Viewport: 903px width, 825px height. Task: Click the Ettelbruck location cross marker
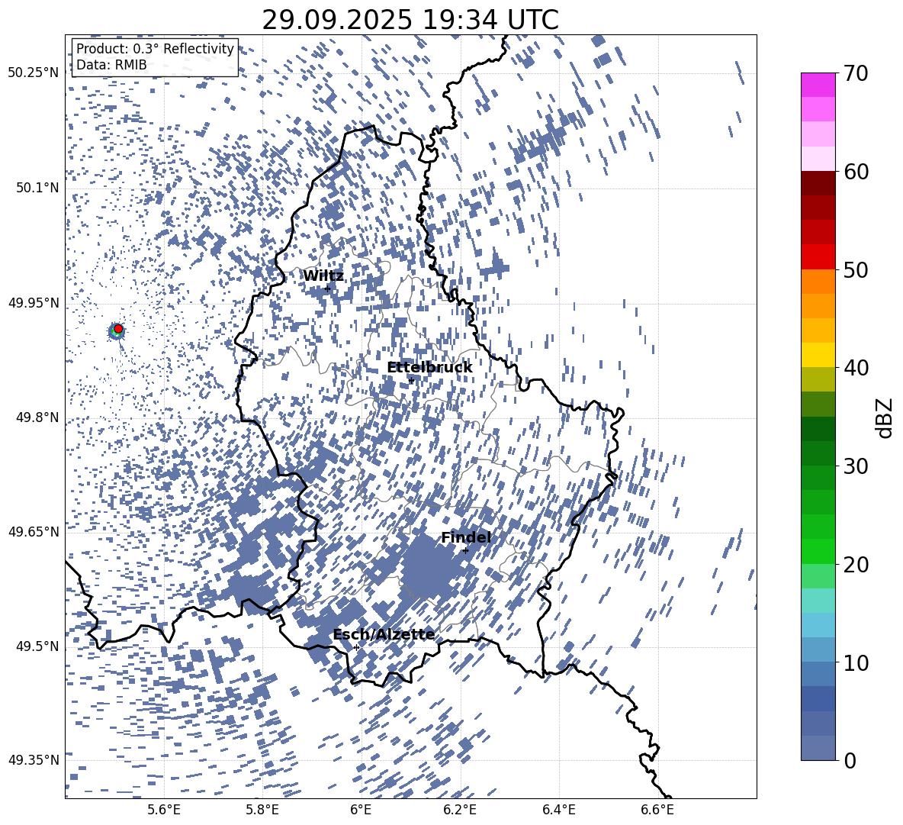(x=411, y=380)
